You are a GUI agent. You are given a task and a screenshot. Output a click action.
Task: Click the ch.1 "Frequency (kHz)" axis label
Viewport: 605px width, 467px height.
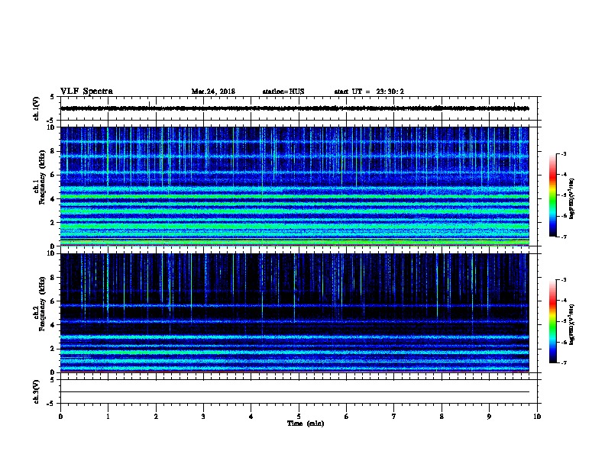pos(42,177)
